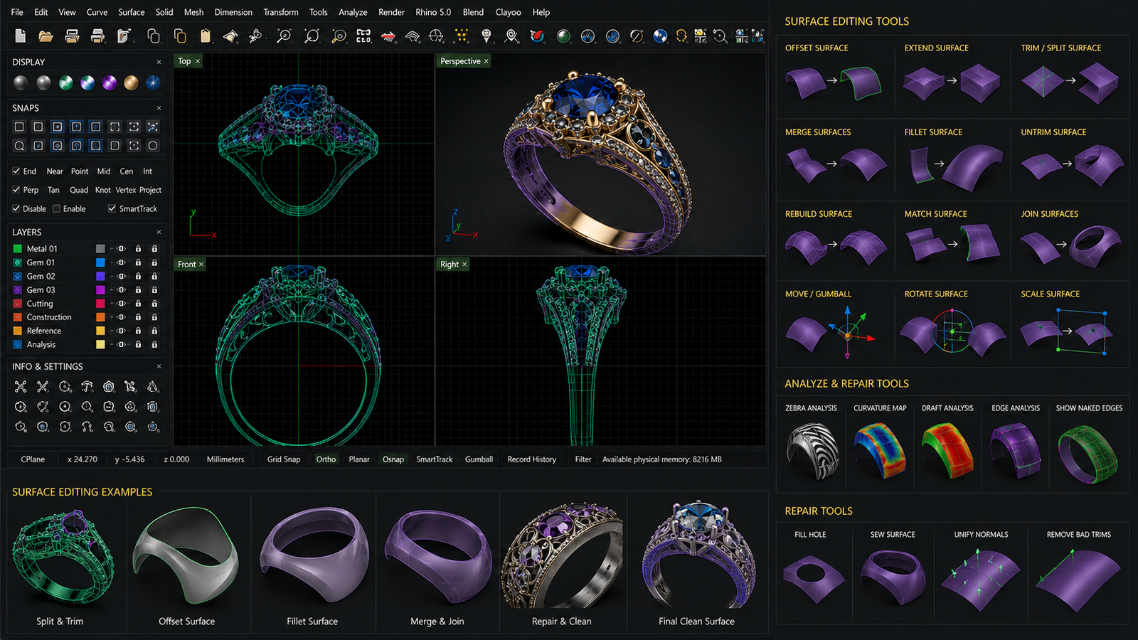Select the Trim / Split Surface tool
This screenshot has height=640, width=1138.
(1070, 77)
